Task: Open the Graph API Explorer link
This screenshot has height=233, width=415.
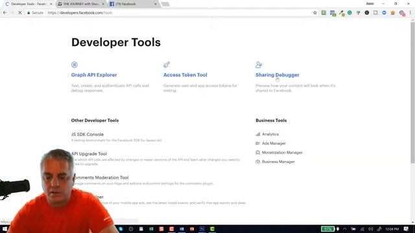Action: (x=94, y=75)
